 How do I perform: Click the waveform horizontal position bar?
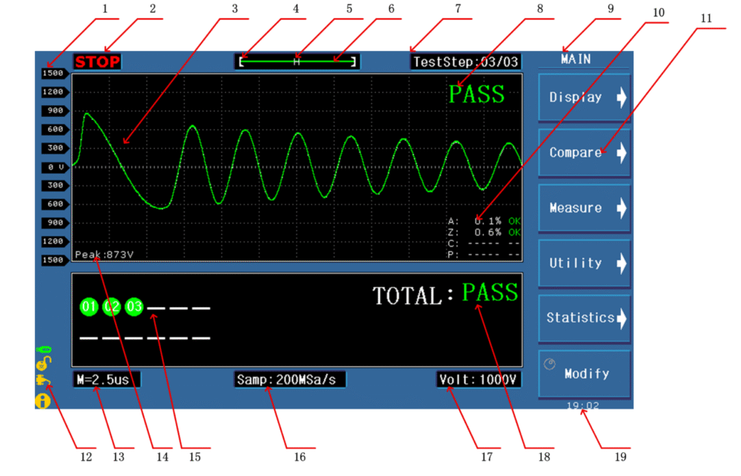(297, 61)
